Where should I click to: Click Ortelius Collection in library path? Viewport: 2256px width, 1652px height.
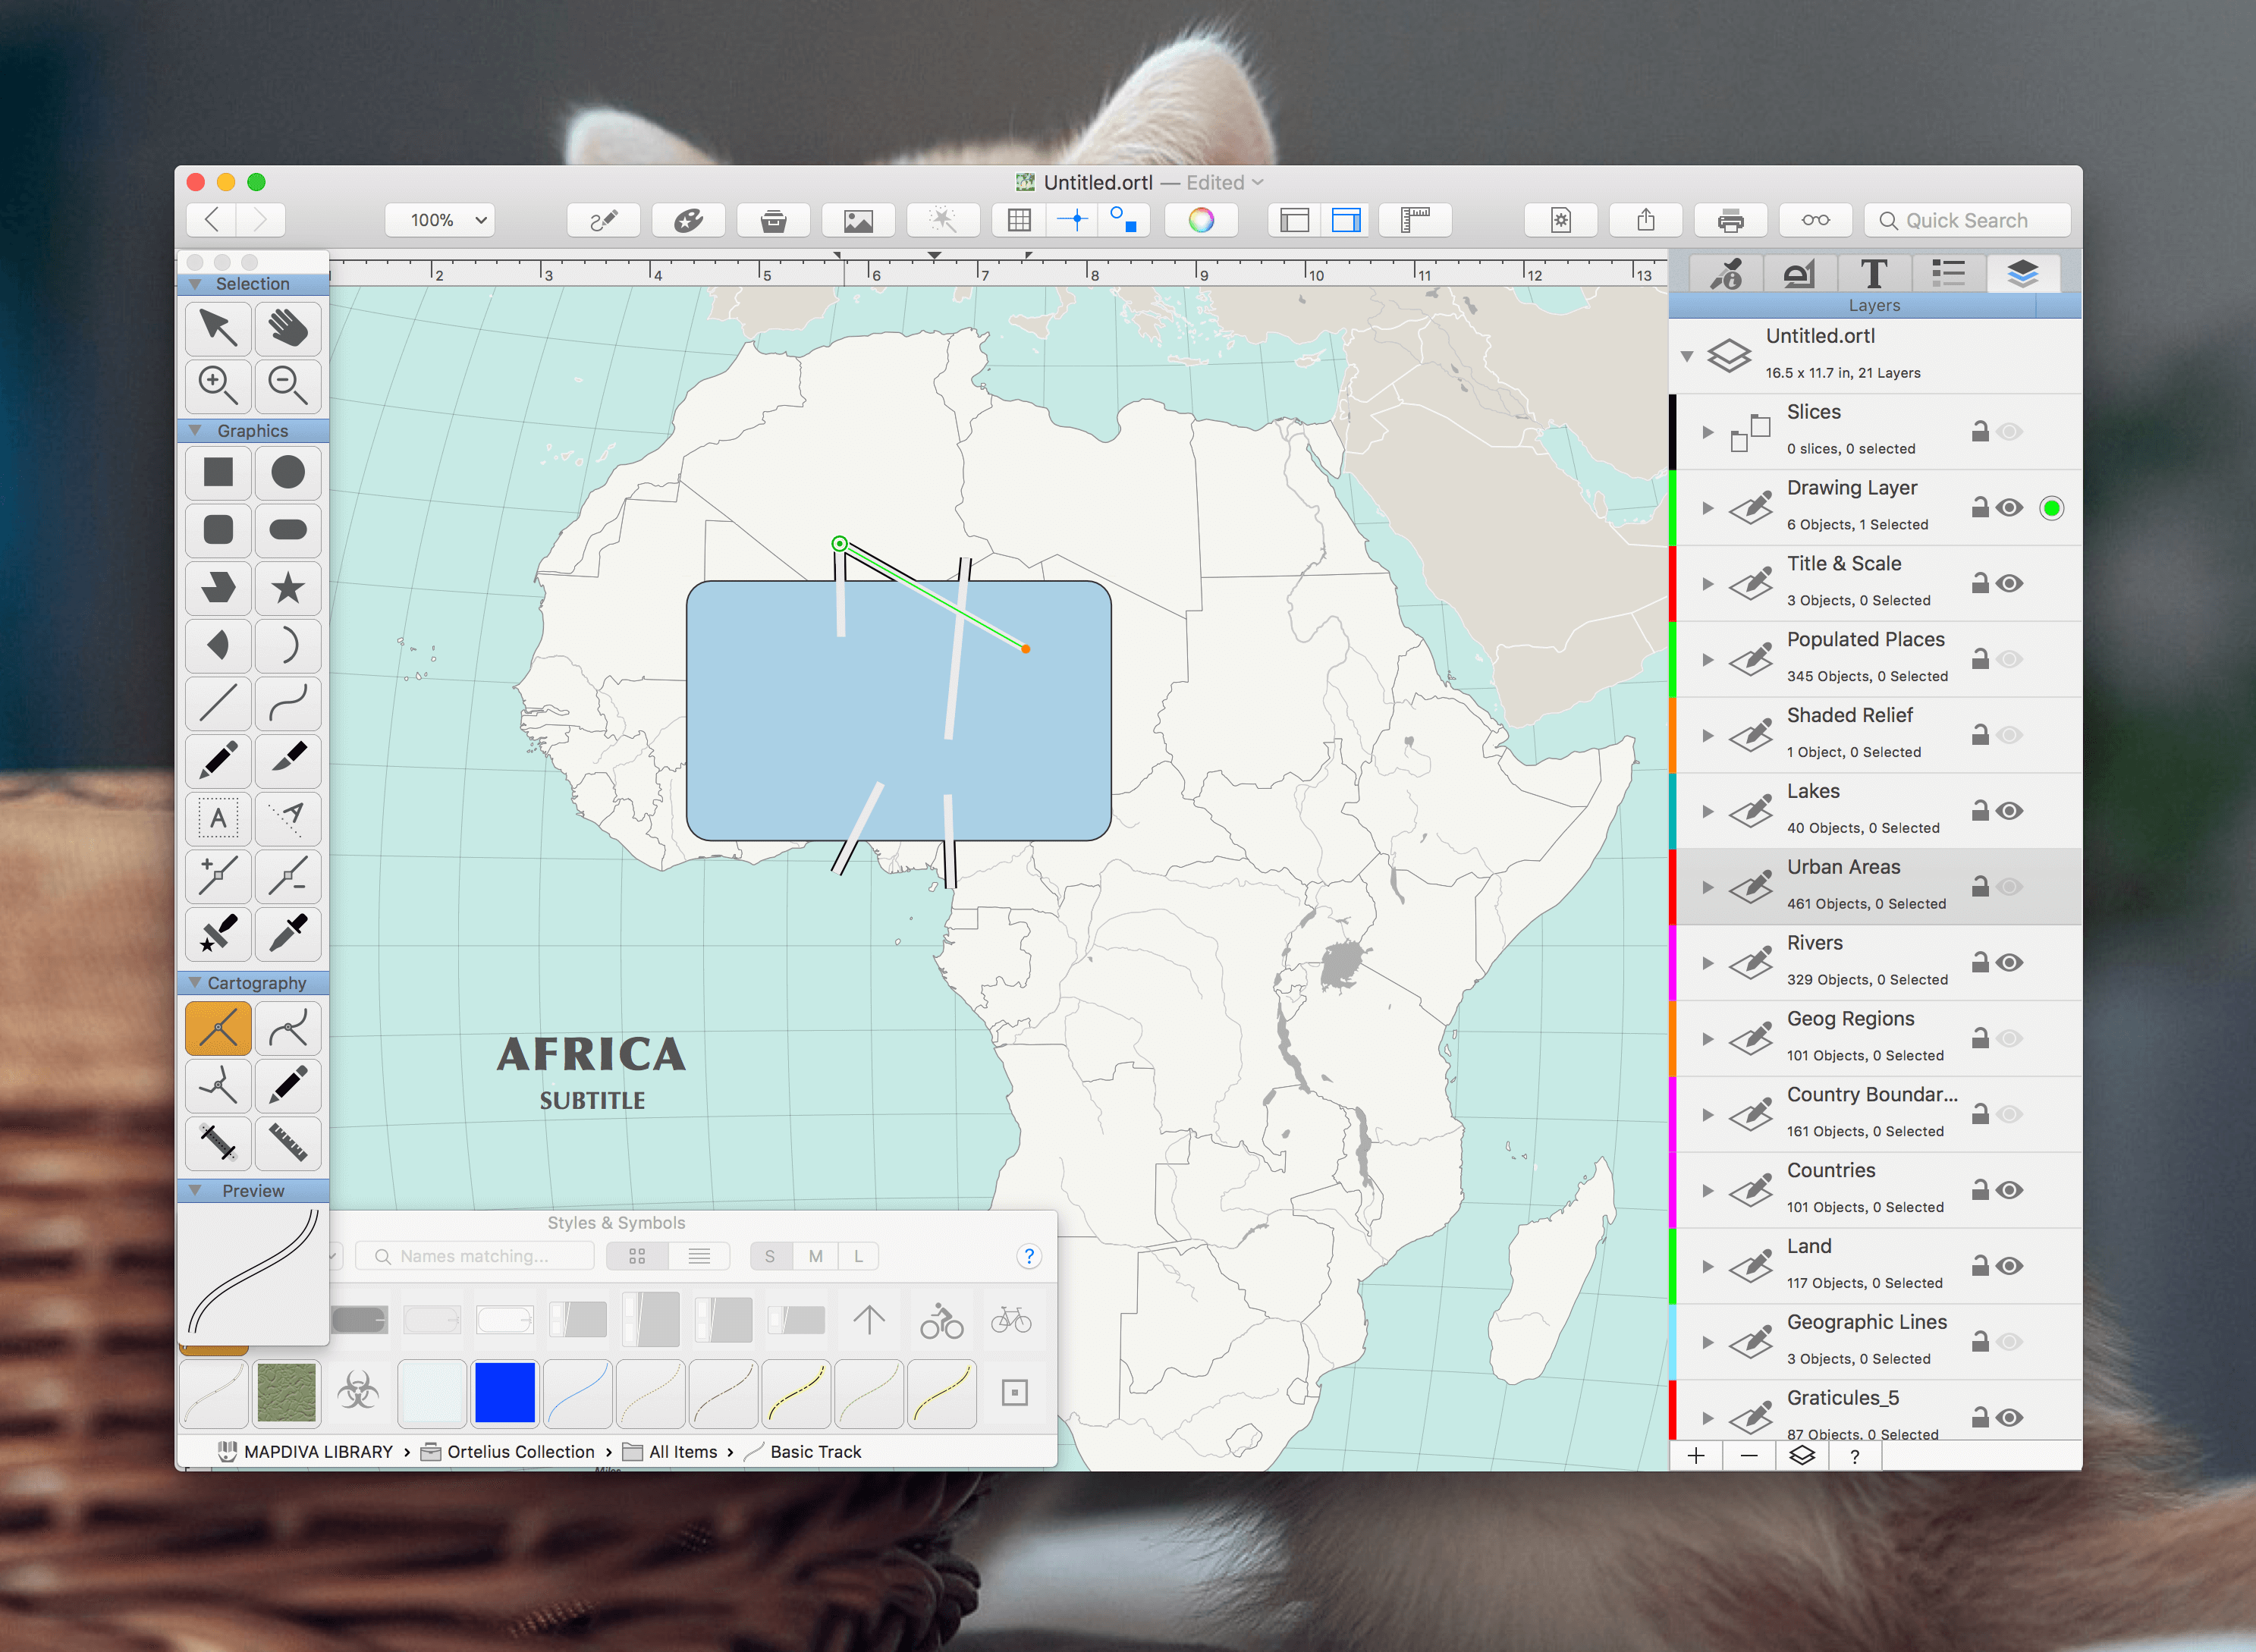click(x=520, y=1451)
